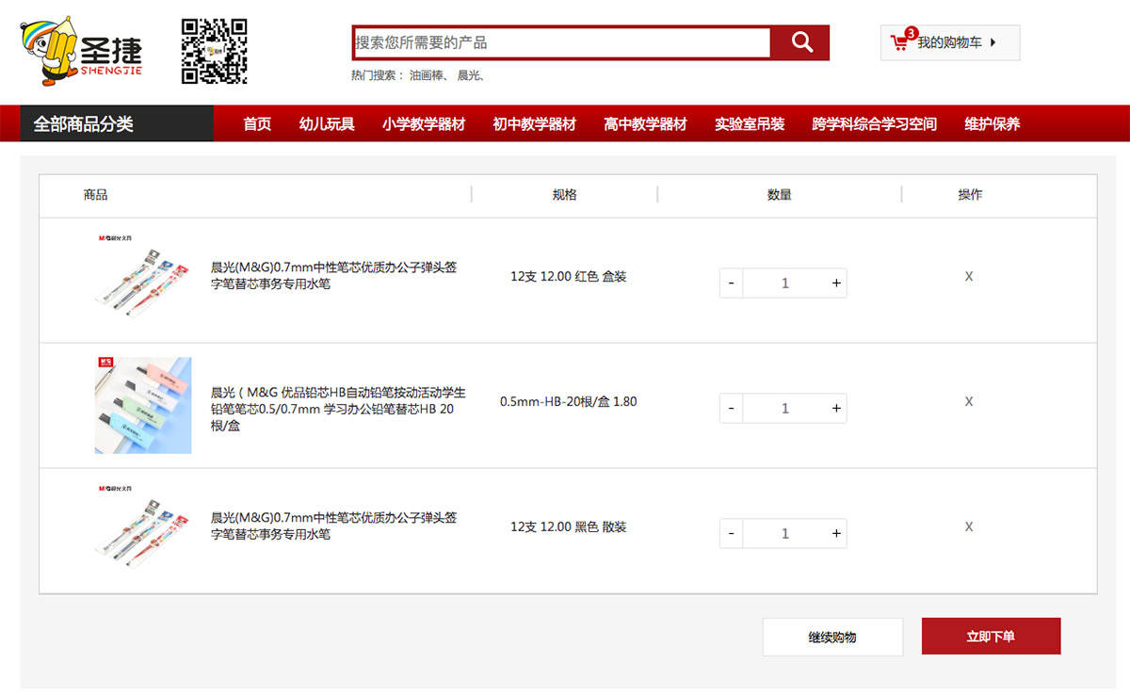This screenshot has width=1130, height=695.
Task: Expand the 我的购物车 dropdown arrow
Action: [993, 42]
